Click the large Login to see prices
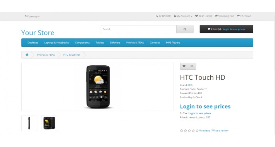 [205, 106]
